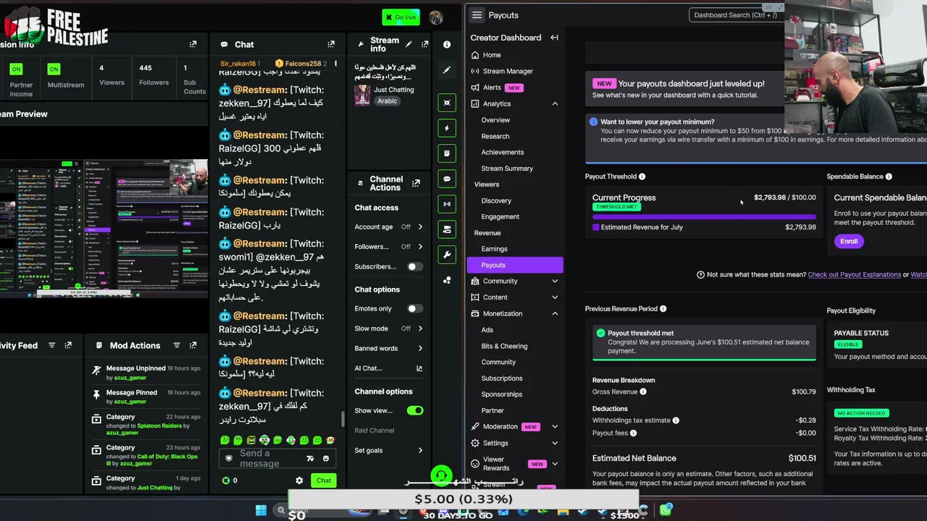Select Payouts in the sidebar

pos(515,265)
